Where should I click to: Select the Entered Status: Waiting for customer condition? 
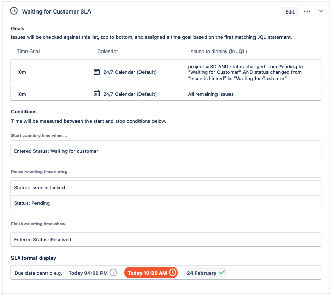tap(166, 151)
